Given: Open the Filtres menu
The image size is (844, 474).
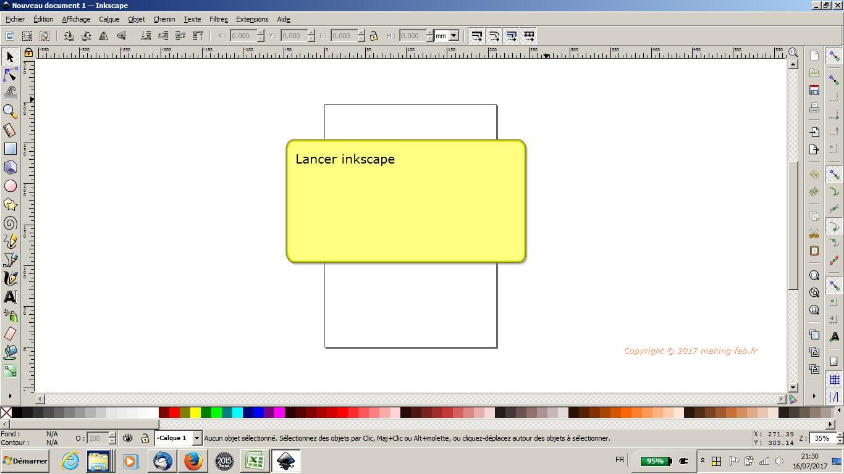Looking at the screenshot, I should click(218, 19).
